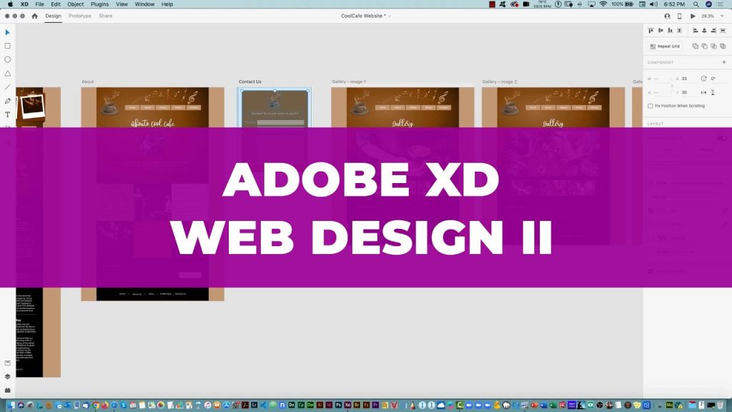Click the Contact Us artboard title
The image size is (732, 412).
[250, 81]
